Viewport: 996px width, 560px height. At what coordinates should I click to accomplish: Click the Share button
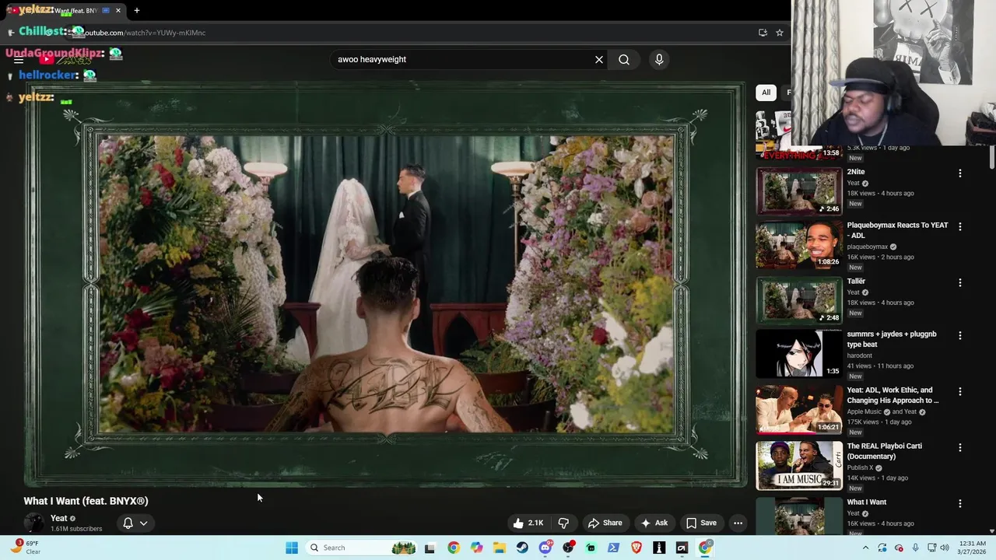point(605,523)
